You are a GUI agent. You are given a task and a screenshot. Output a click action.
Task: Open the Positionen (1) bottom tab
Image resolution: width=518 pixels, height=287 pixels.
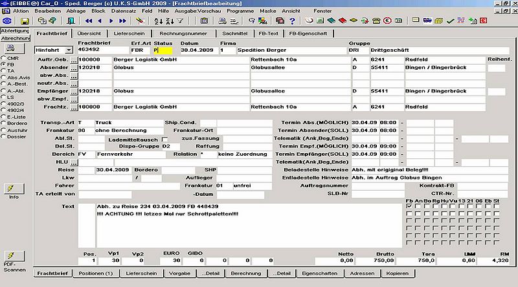coord(95,273)
